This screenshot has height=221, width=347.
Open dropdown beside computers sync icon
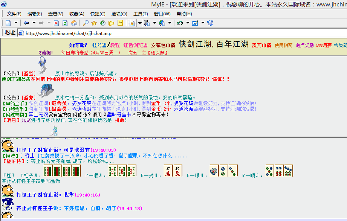click(x=155, y=23)
